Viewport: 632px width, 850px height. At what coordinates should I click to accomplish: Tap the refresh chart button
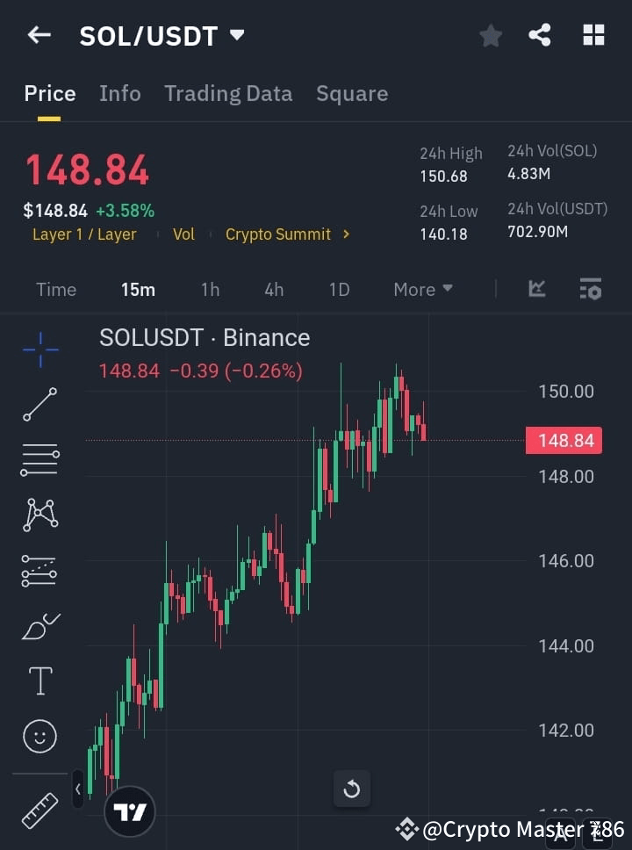(x=352, y=789)
